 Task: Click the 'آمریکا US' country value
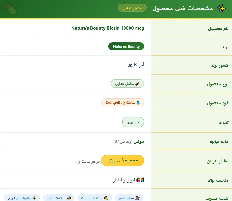click(136, 65)
